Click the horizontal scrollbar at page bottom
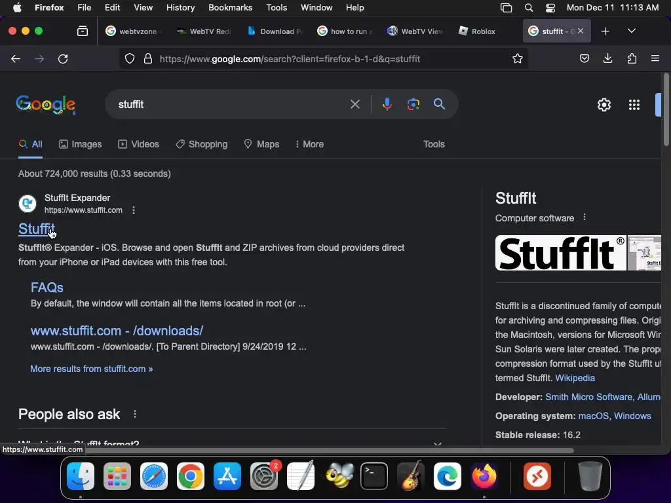Screen dimensions: 671x503 [x=328, y=450]
